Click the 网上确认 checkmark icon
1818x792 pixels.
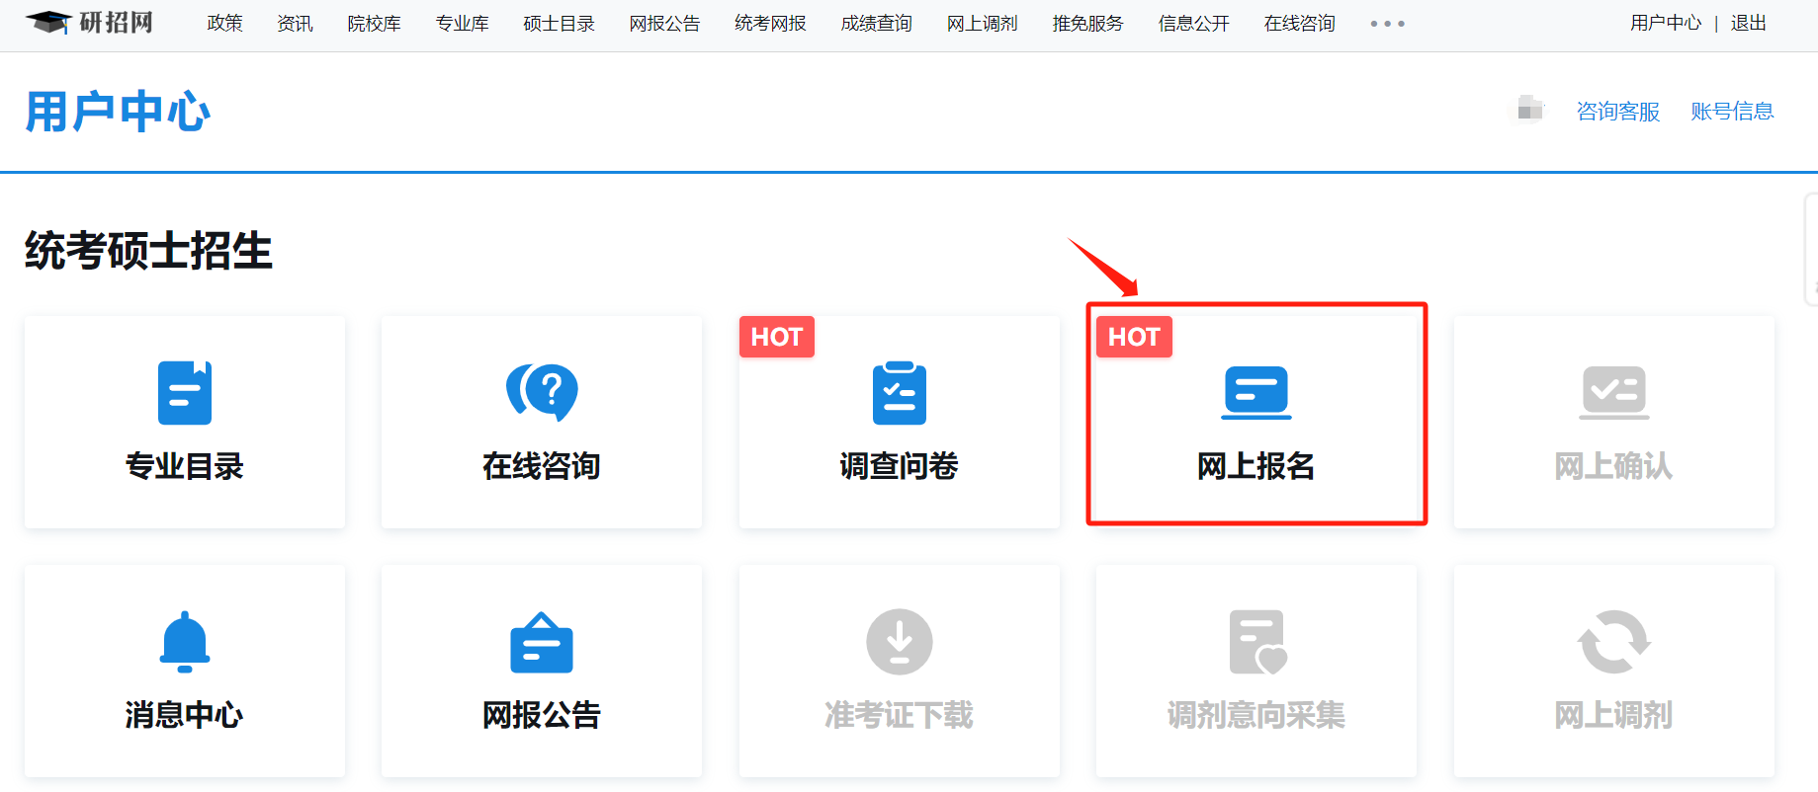(1613, 392)
